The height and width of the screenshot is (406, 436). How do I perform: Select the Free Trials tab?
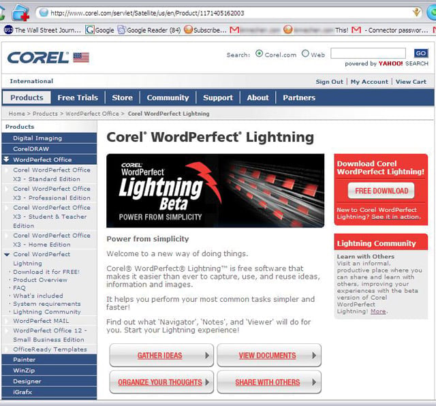click(78, 97)
